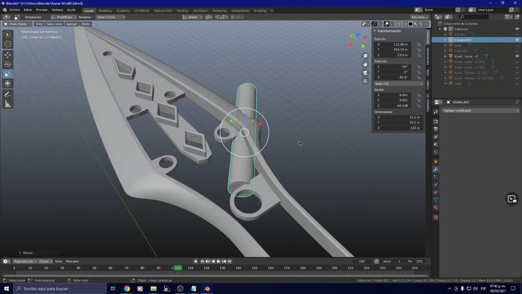The width and height of the screenshot is (522, 294).
Task: Switch to the Sculpting workspace tab
Action: (x=123, y=11)
